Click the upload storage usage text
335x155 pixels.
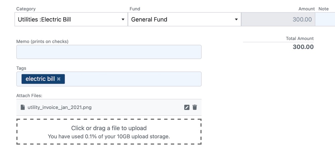point(109,137)
